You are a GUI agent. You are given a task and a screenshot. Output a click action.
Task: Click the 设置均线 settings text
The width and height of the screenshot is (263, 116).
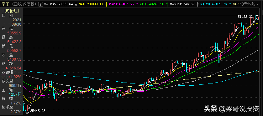[x=248, y=4]
